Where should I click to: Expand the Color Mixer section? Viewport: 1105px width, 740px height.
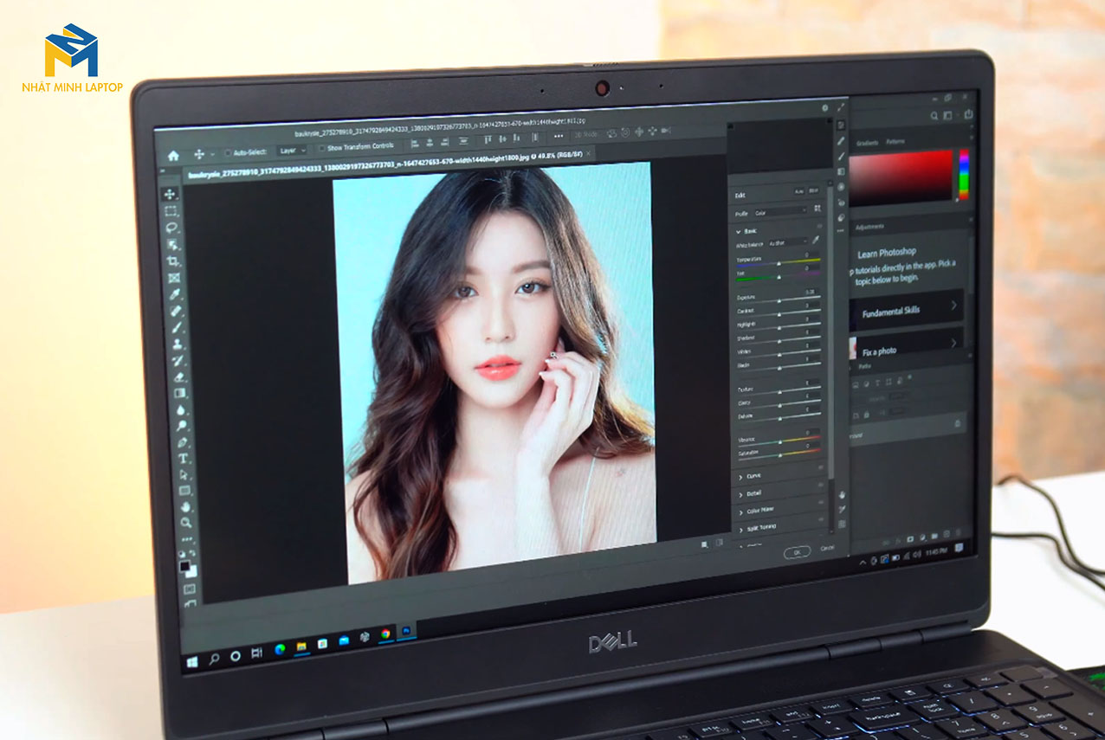(759, 511)
